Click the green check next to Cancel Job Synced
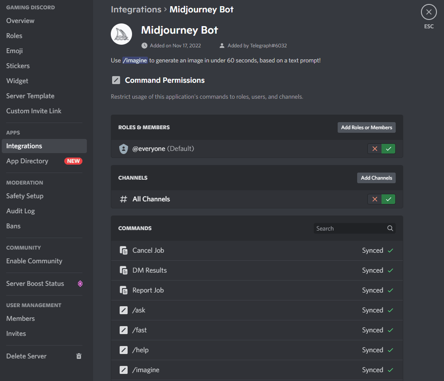This screenshot has width=444, height=381. [x=390, y=250]
